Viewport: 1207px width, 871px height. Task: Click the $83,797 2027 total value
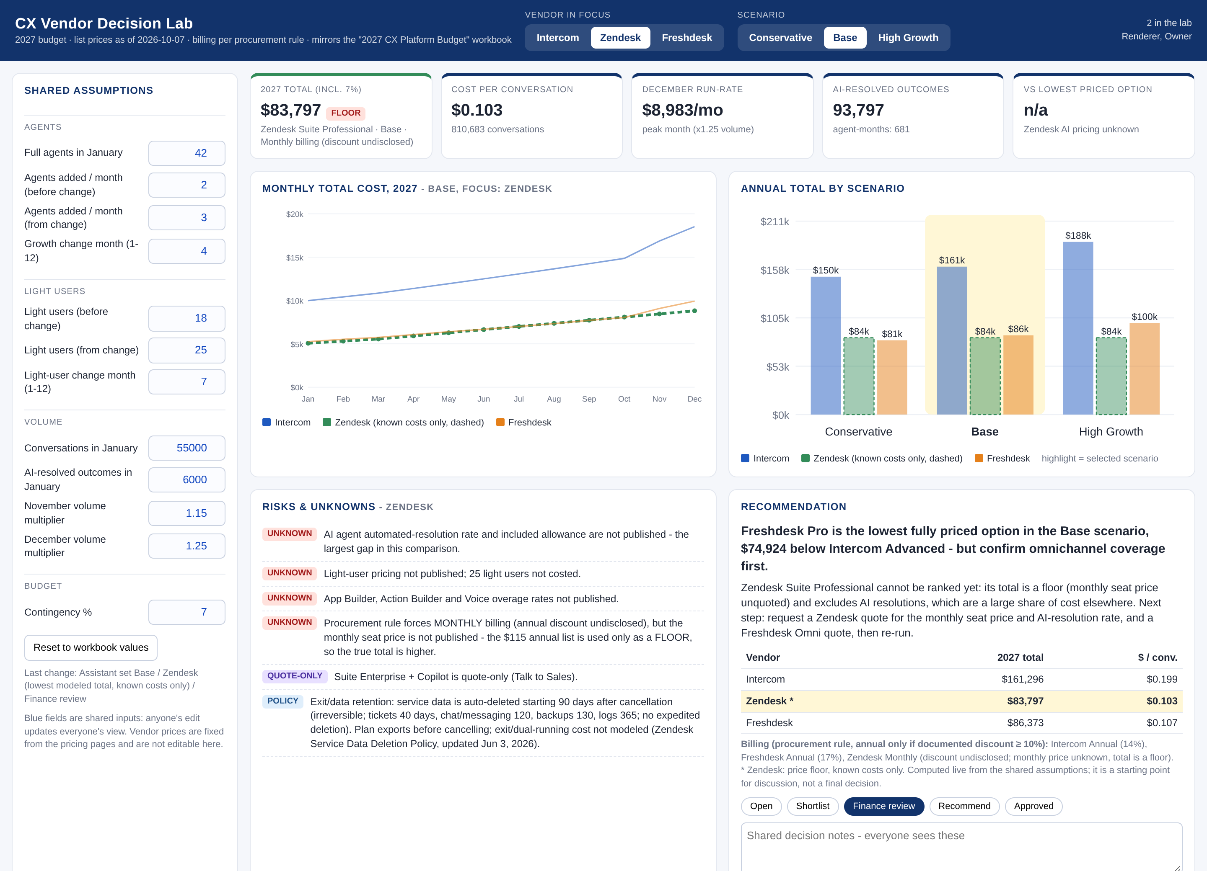tap(290, 110)
